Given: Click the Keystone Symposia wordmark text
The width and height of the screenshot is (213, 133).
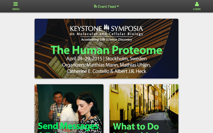Looking at the screenshot, I should [106, 28].
